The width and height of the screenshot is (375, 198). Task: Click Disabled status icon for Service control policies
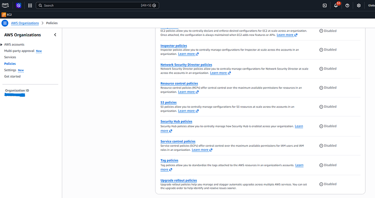coord(321,146)
